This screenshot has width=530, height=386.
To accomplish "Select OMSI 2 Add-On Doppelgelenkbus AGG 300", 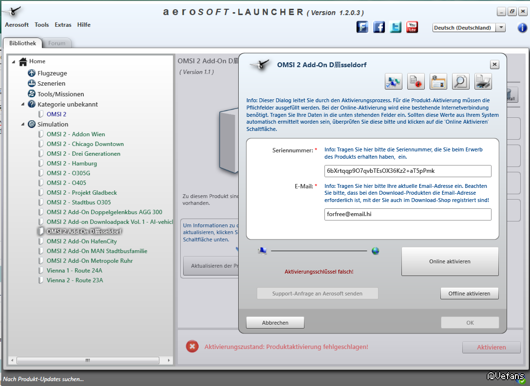I will (x=104, y=212).
